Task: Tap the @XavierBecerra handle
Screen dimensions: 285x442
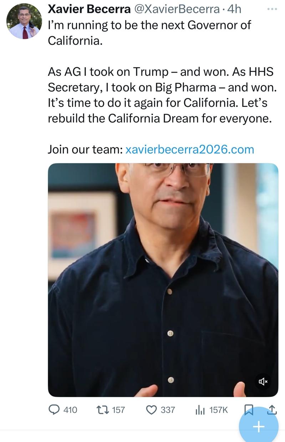Action: tap(177, 9)
